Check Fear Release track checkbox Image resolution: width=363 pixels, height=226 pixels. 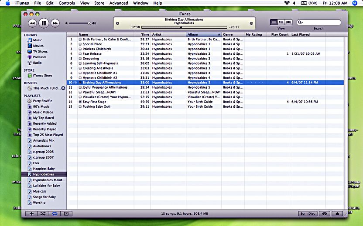80,54
